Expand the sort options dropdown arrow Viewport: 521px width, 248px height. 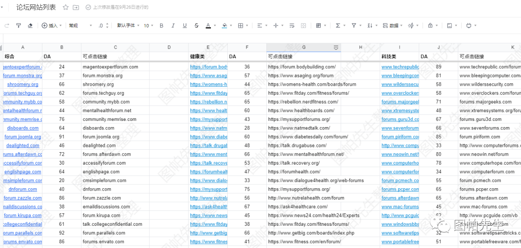(376, 26)
